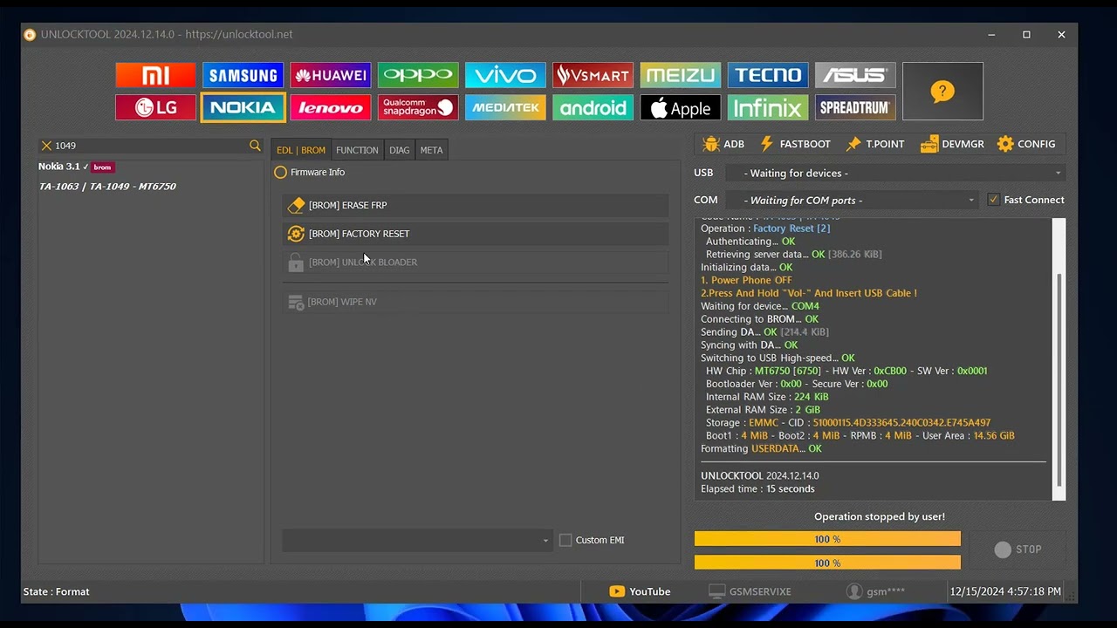1117x628 pixels.
Task: Click the model search field containing 1049
Action: pyautogui.click(x=150, y=146)
